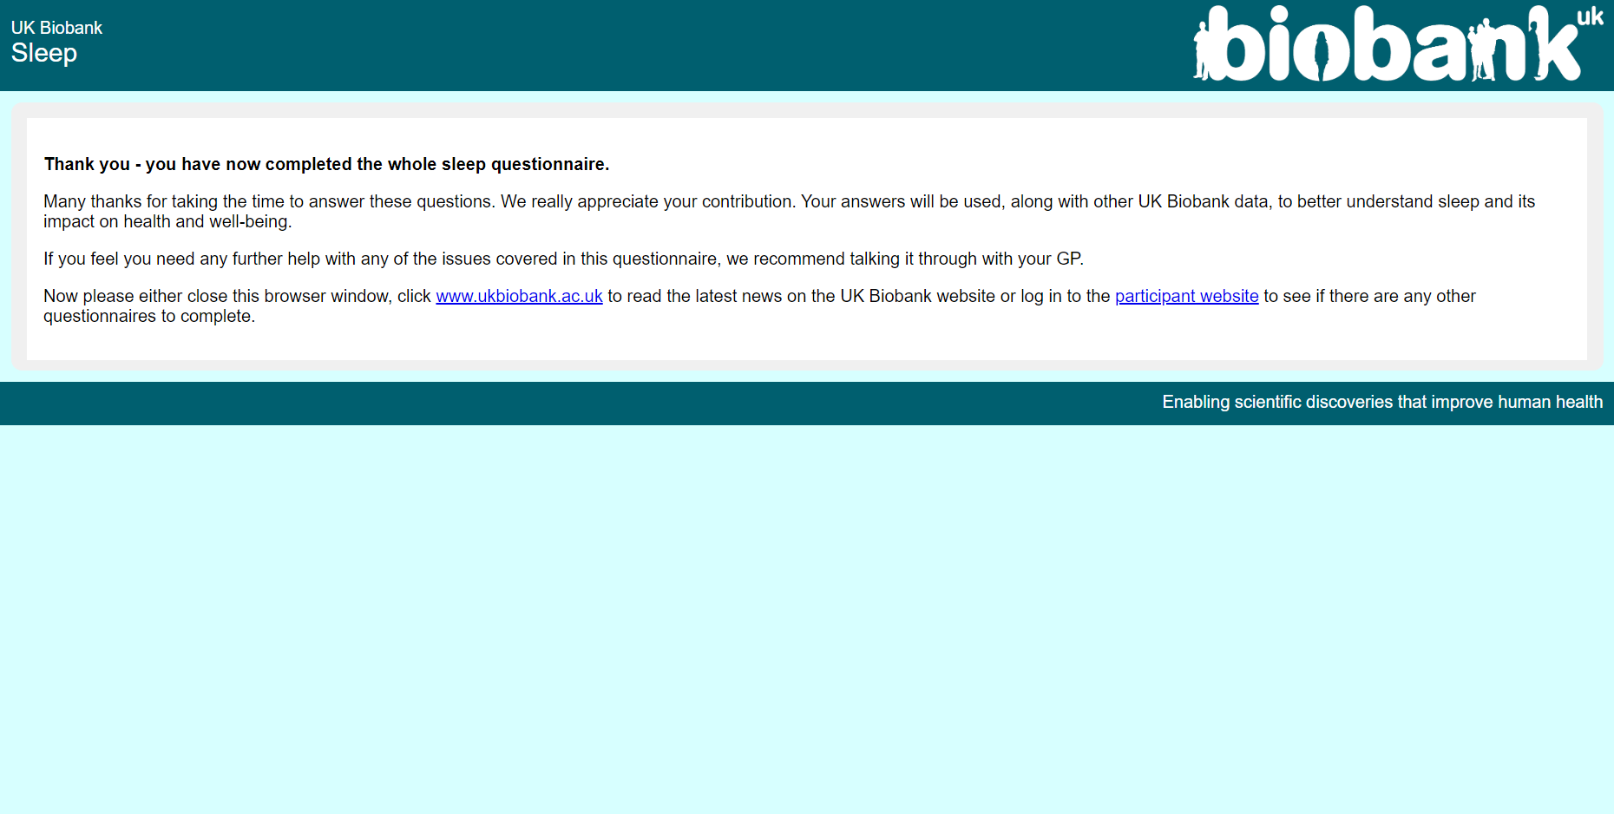Click the phrase "impact on health and well-being"
The image size is (1614, 814).
tap(167, 221)
